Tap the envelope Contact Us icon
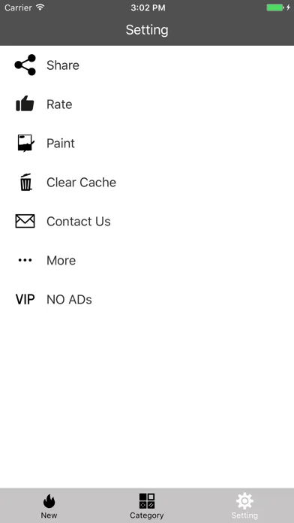Viewport: 294px width, 523px height. click(25, 221)
